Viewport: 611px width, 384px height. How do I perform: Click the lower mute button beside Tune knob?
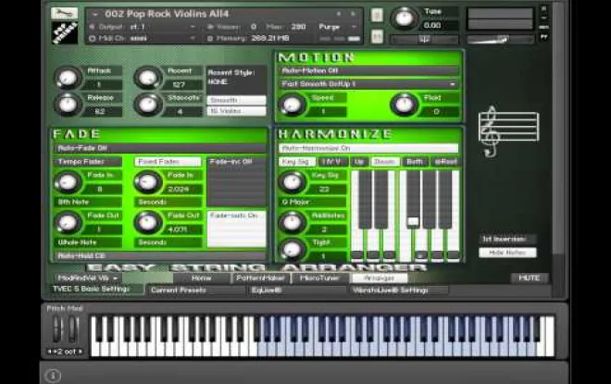coord(377,36)
